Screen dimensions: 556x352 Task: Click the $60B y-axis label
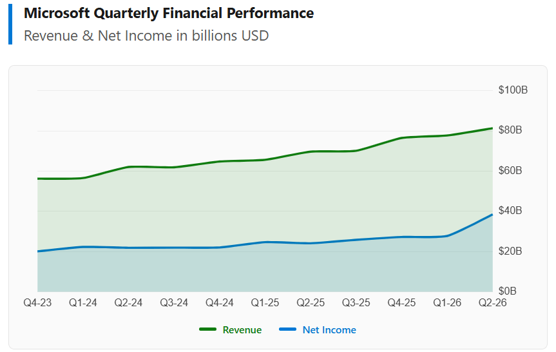tap(510, 171)
